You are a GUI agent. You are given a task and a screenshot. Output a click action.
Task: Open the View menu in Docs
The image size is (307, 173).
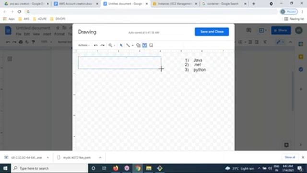(x=36, y=34)
